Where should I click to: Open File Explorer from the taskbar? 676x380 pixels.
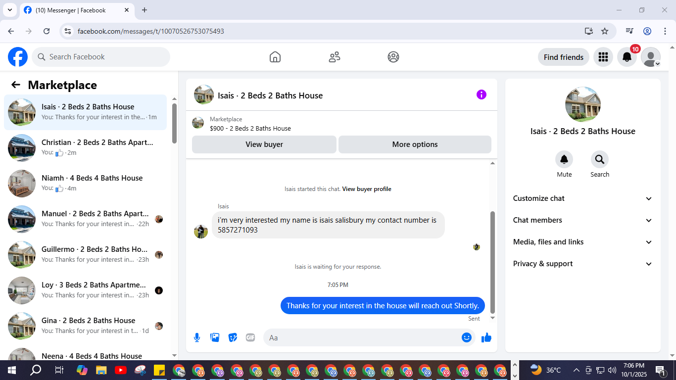coord(101,370)
